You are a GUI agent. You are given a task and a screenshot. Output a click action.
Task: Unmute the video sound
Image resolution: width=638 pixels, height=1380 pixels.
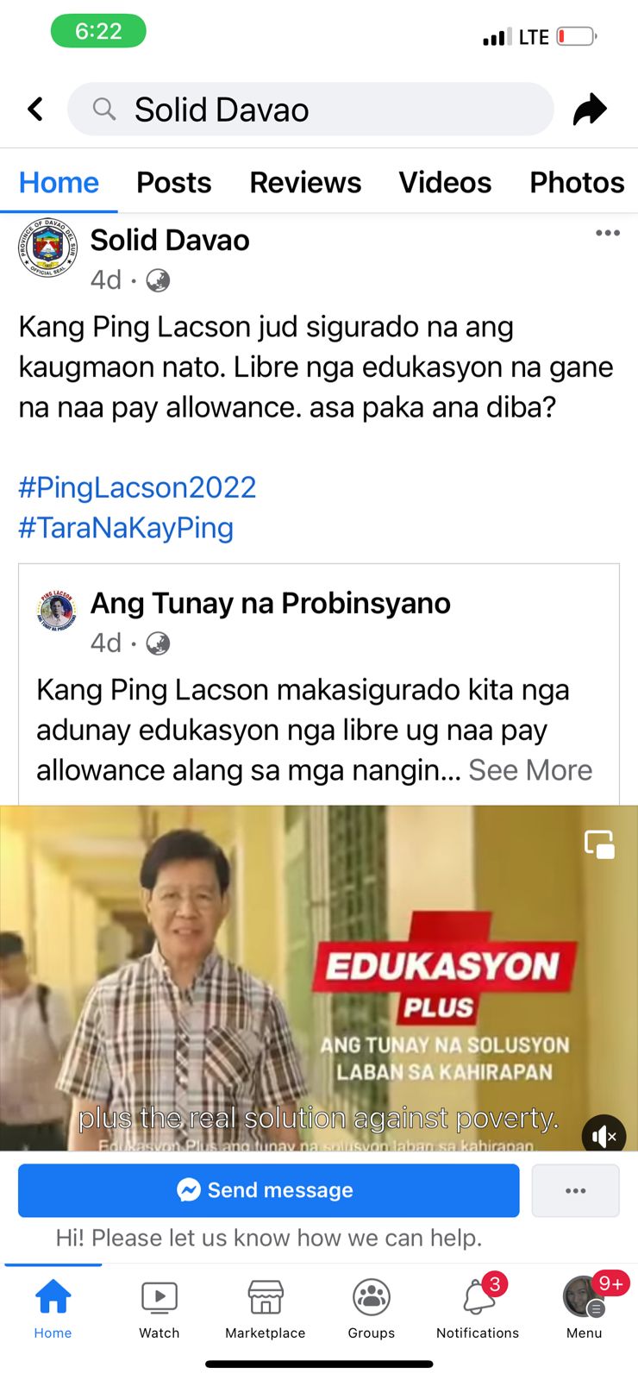(x=604, y=1137)
